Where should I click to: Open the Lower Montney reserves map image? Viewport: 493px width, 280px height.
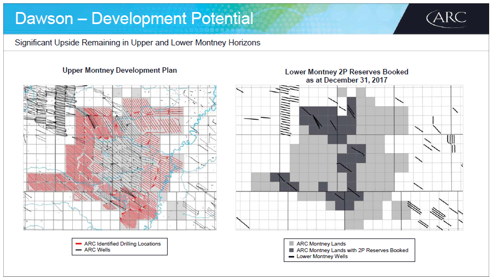[349, 157]
